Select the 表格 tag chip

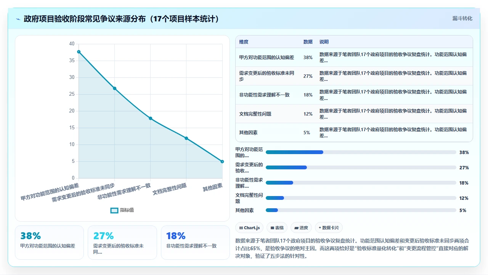click(277, 228)
